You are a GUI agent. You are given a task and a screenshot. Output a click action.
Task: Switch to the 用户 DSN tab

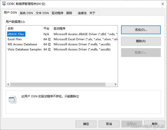10,13
